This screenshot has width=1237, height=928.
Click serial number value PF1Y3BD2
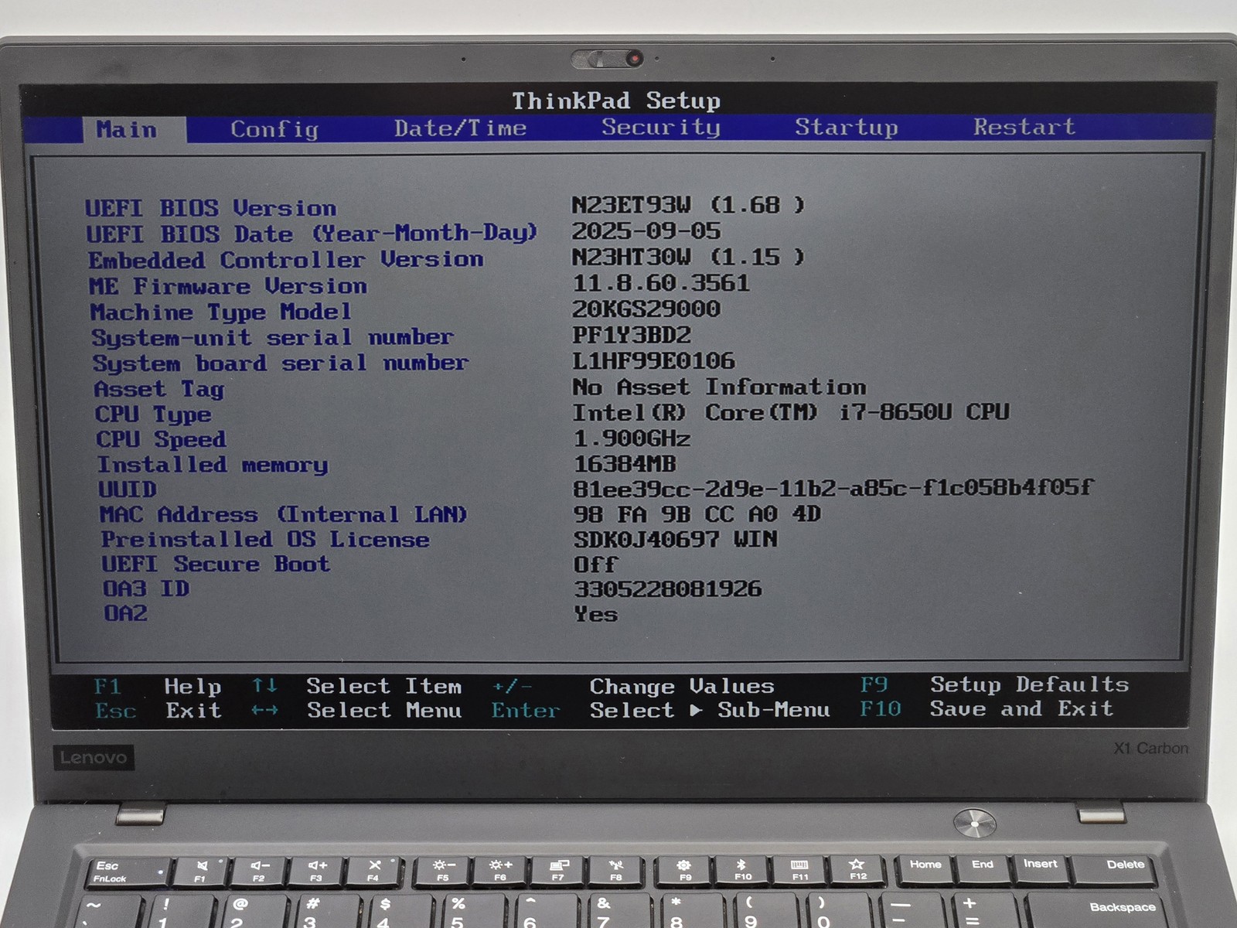(x=632, y=335)
